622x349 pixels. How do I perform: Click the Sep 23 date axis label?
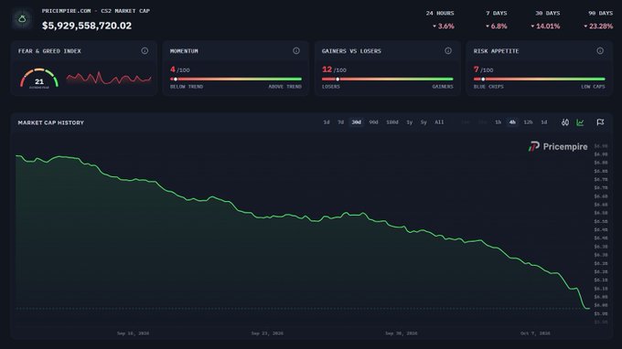point(267,333)
